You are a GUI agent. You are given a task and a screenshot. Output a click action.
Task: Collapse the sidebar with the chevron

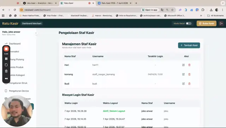(36, 33)
